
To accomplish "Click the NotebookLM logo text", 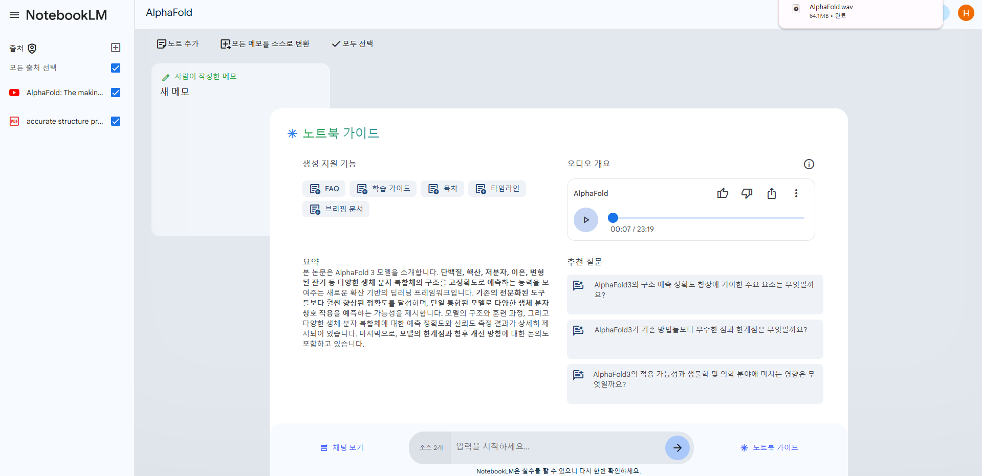I will coord(67,15).
